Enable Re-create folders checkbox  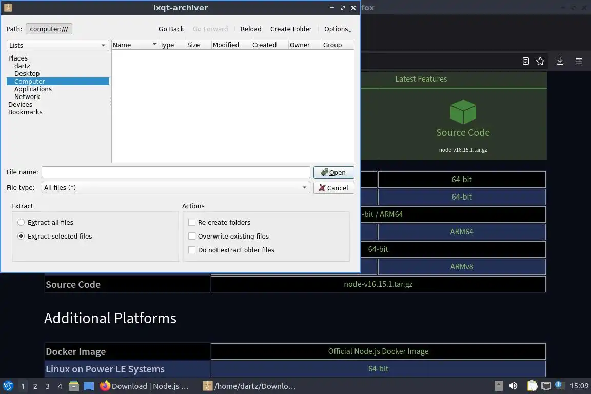(192, 223)
